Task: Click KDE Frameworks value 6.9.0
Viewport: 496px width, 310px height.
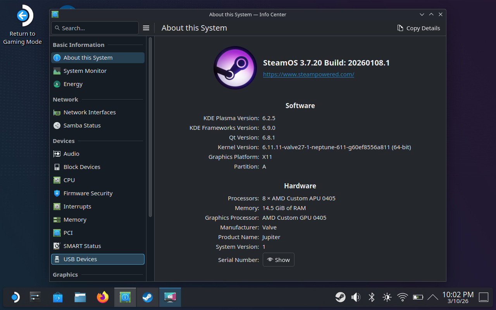Action: [269, 128]
